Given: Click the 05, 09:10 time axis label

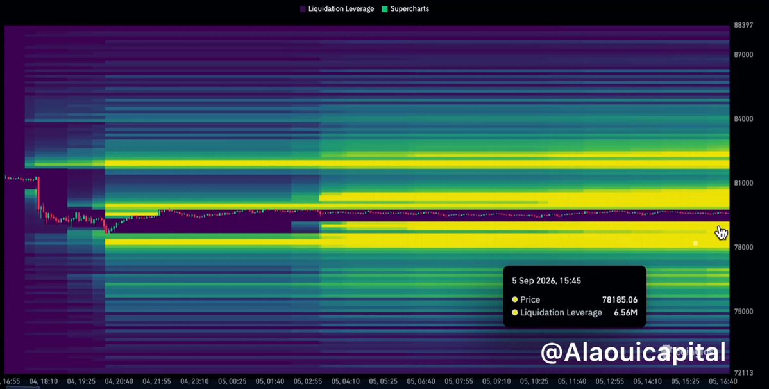Looking at the screenshot, I should [496, 381].
